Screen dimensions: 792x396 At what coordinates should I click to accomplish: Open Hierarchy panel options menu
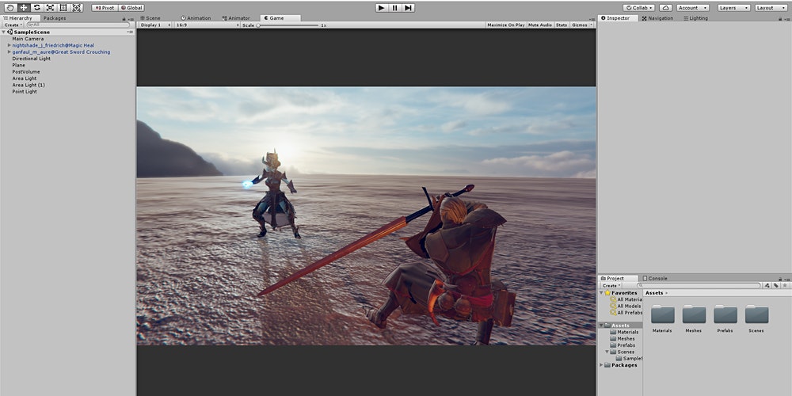point(131,18)
